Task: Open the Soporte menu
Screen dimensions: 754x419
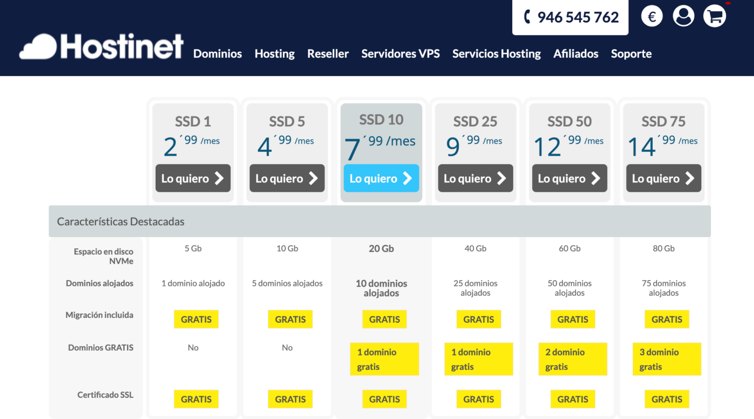Action: [x=631, y=54]
